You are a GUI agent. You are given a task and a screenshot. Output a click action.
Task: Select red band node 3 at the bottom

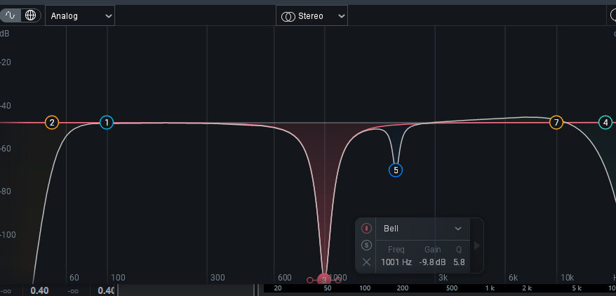[324, 280]
